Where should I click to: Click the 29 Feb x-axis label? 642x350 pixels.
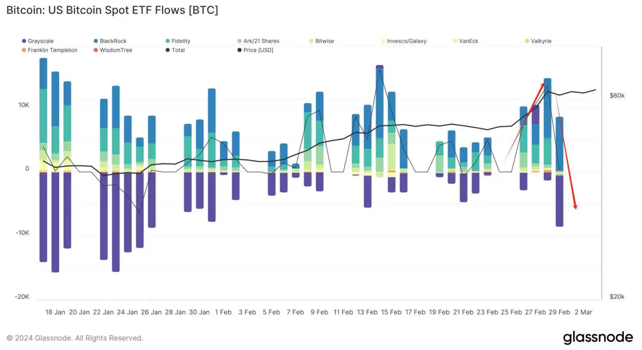click(559, 312)
